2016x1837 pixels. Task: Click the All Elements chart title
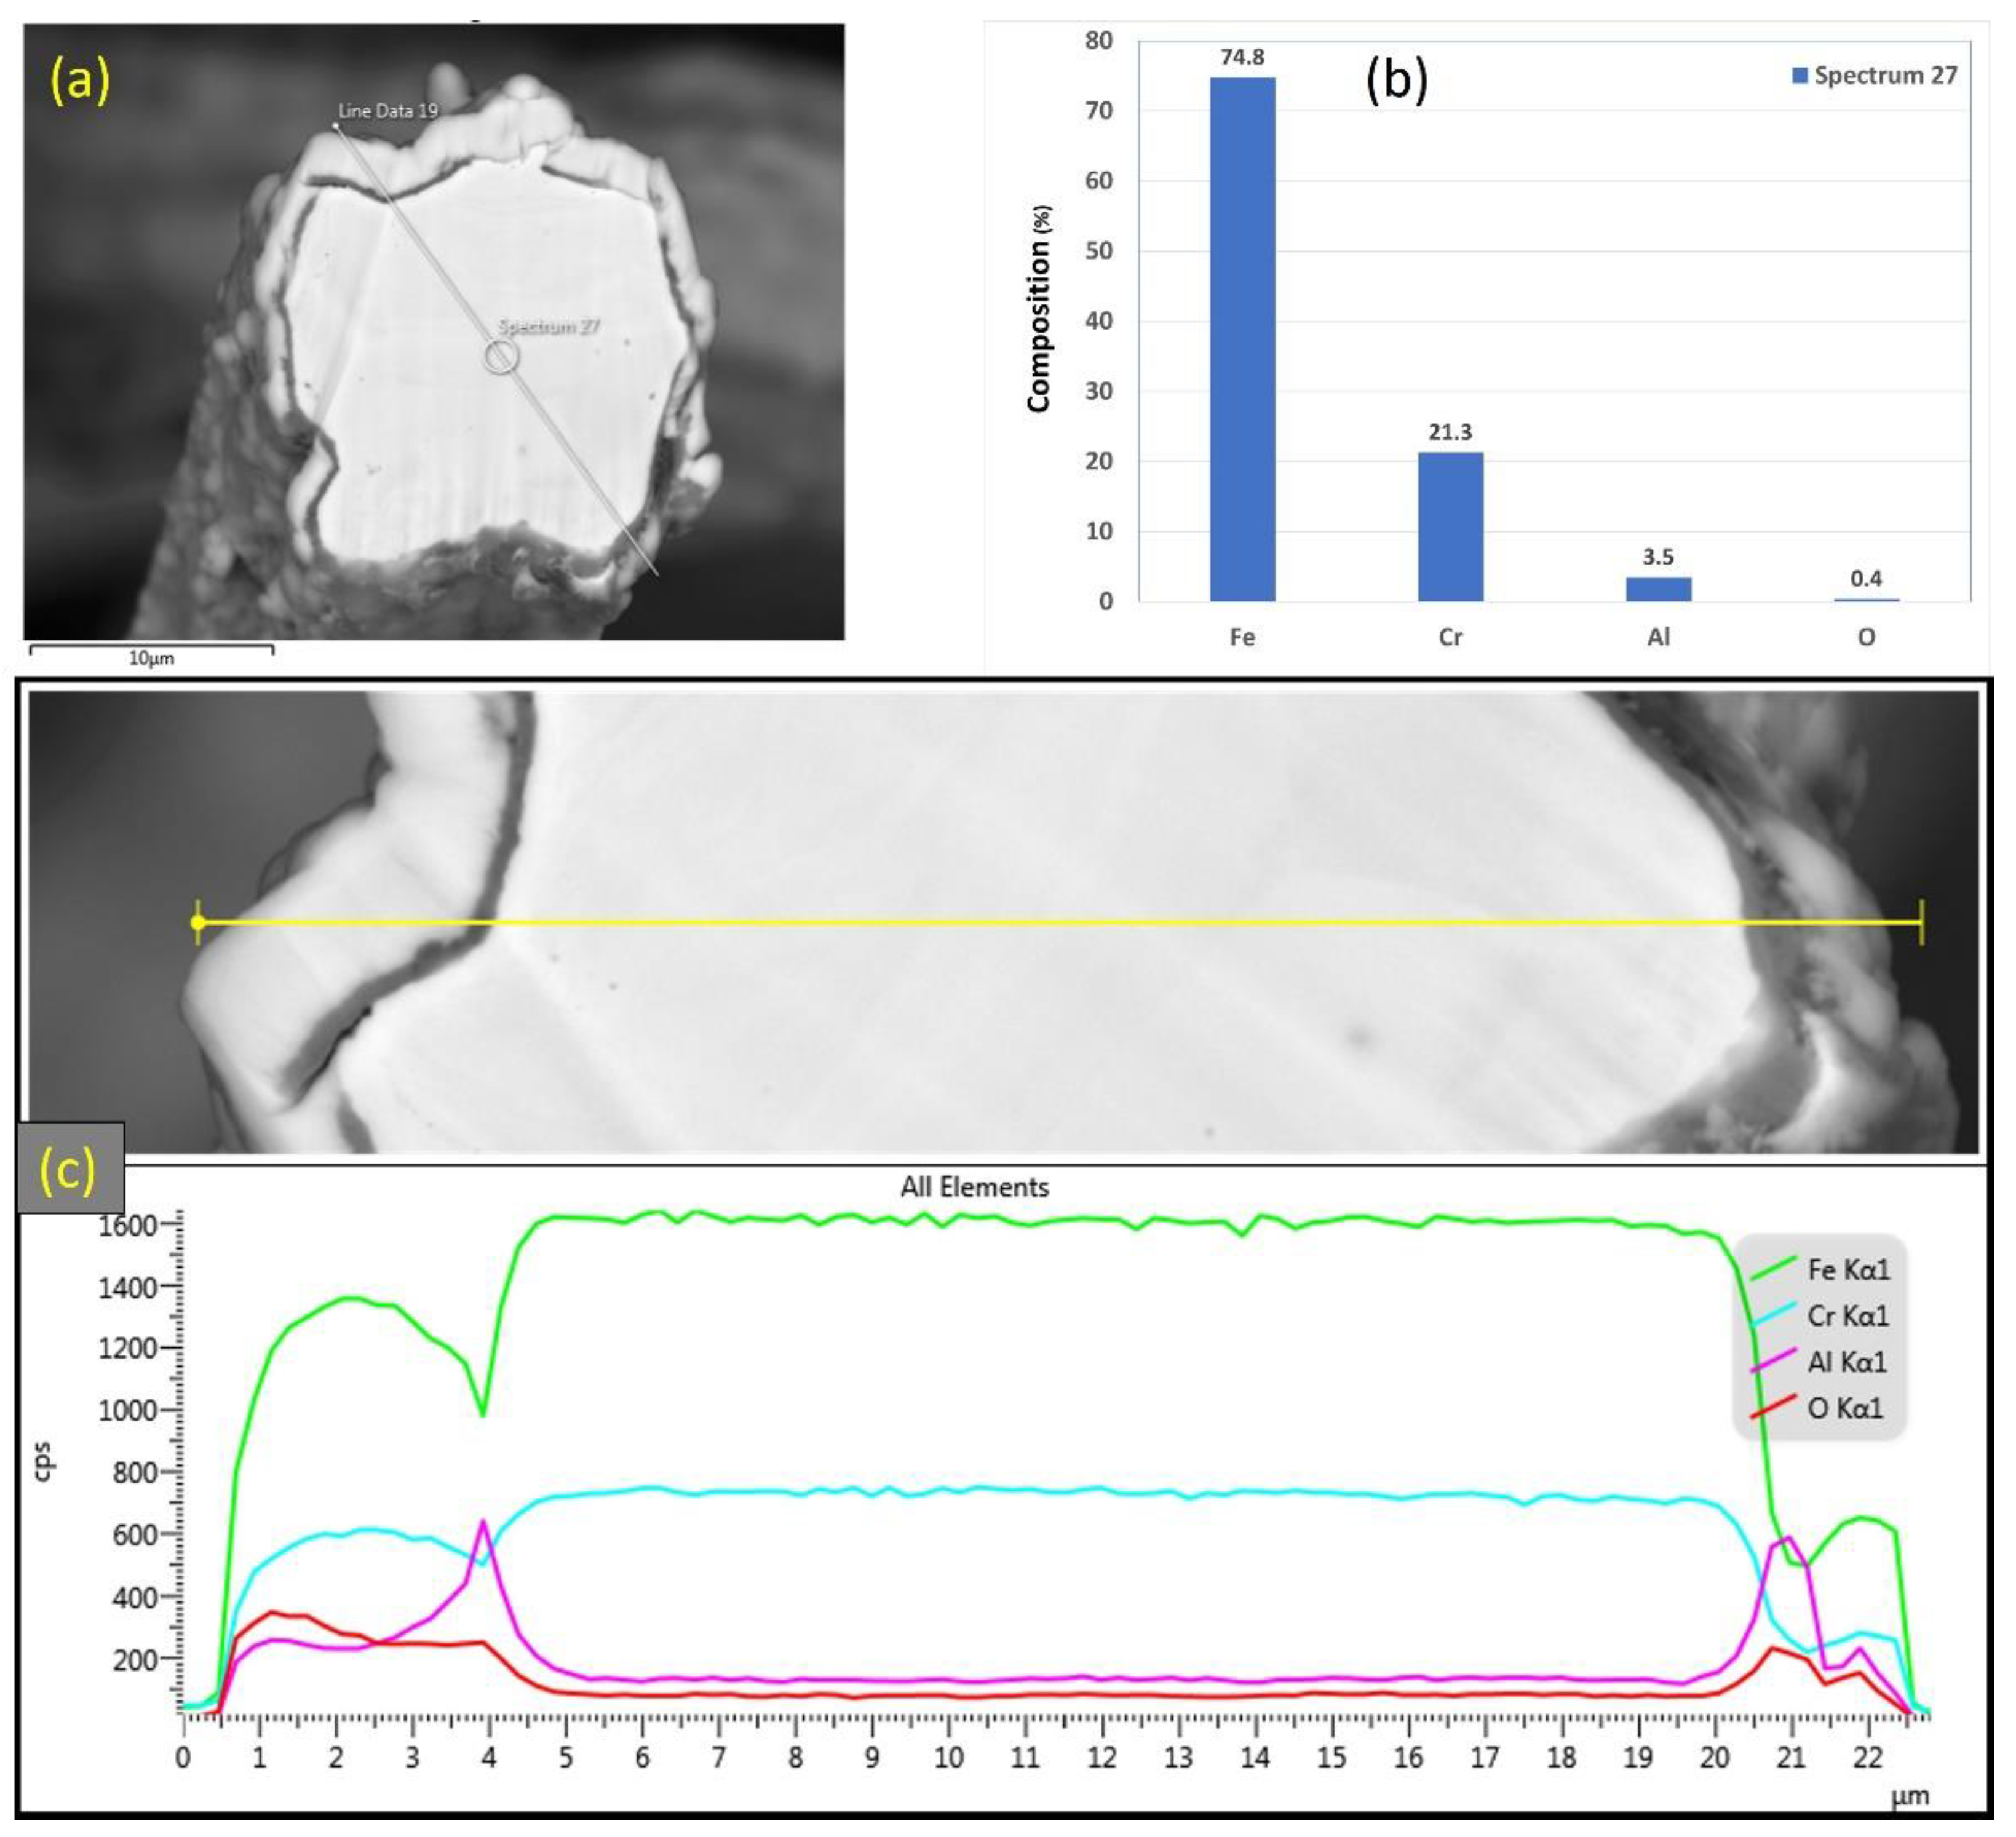tap(974, 1187)
